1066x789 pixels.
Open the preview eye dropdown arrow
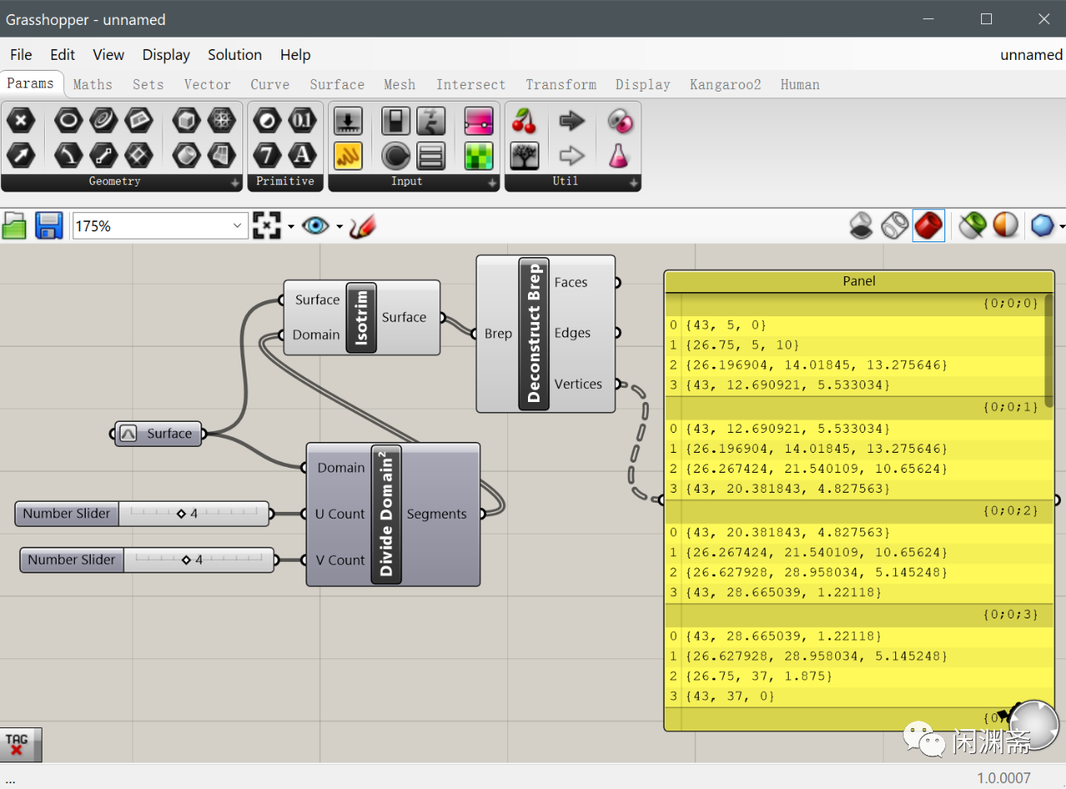tap(339, 226)
